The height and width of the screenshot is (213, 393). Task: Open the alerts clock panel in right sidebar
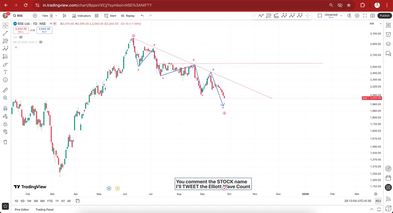tap(388, 34)
